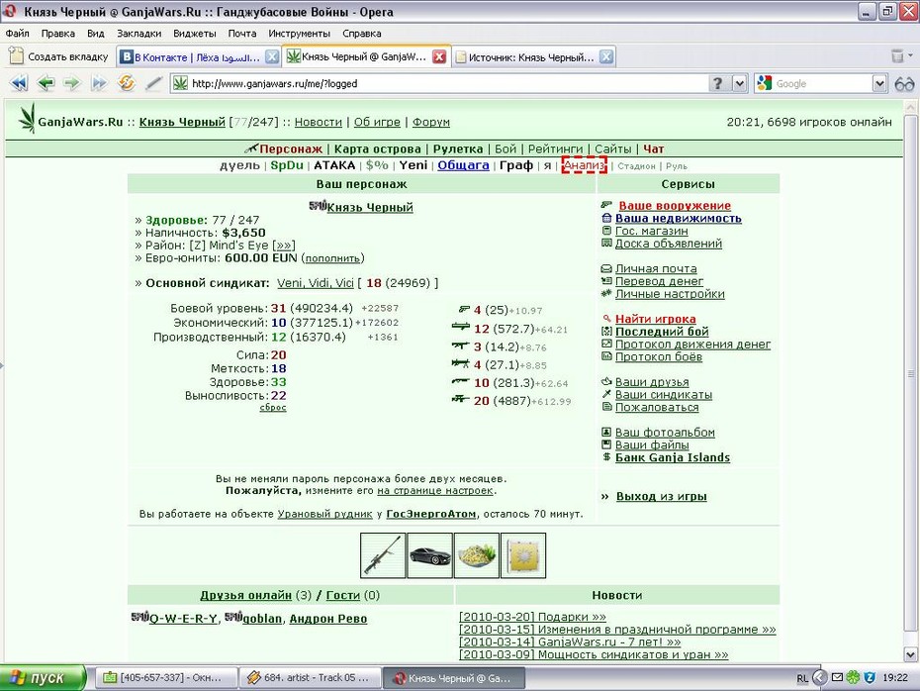Viewport: 920px width, 691px height.
Task: Click the edit pencil toolbar icon
Action: [153, 83]
